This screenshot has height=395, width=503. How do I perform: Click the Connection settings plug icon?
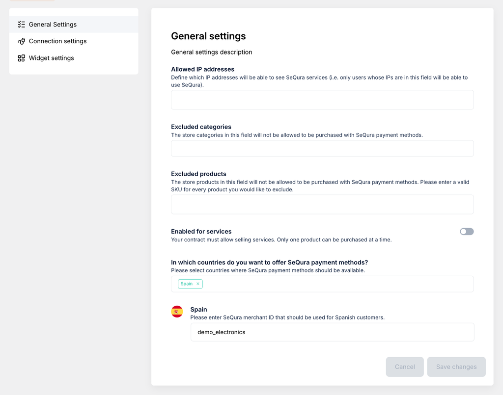click(x=21, y=41)
